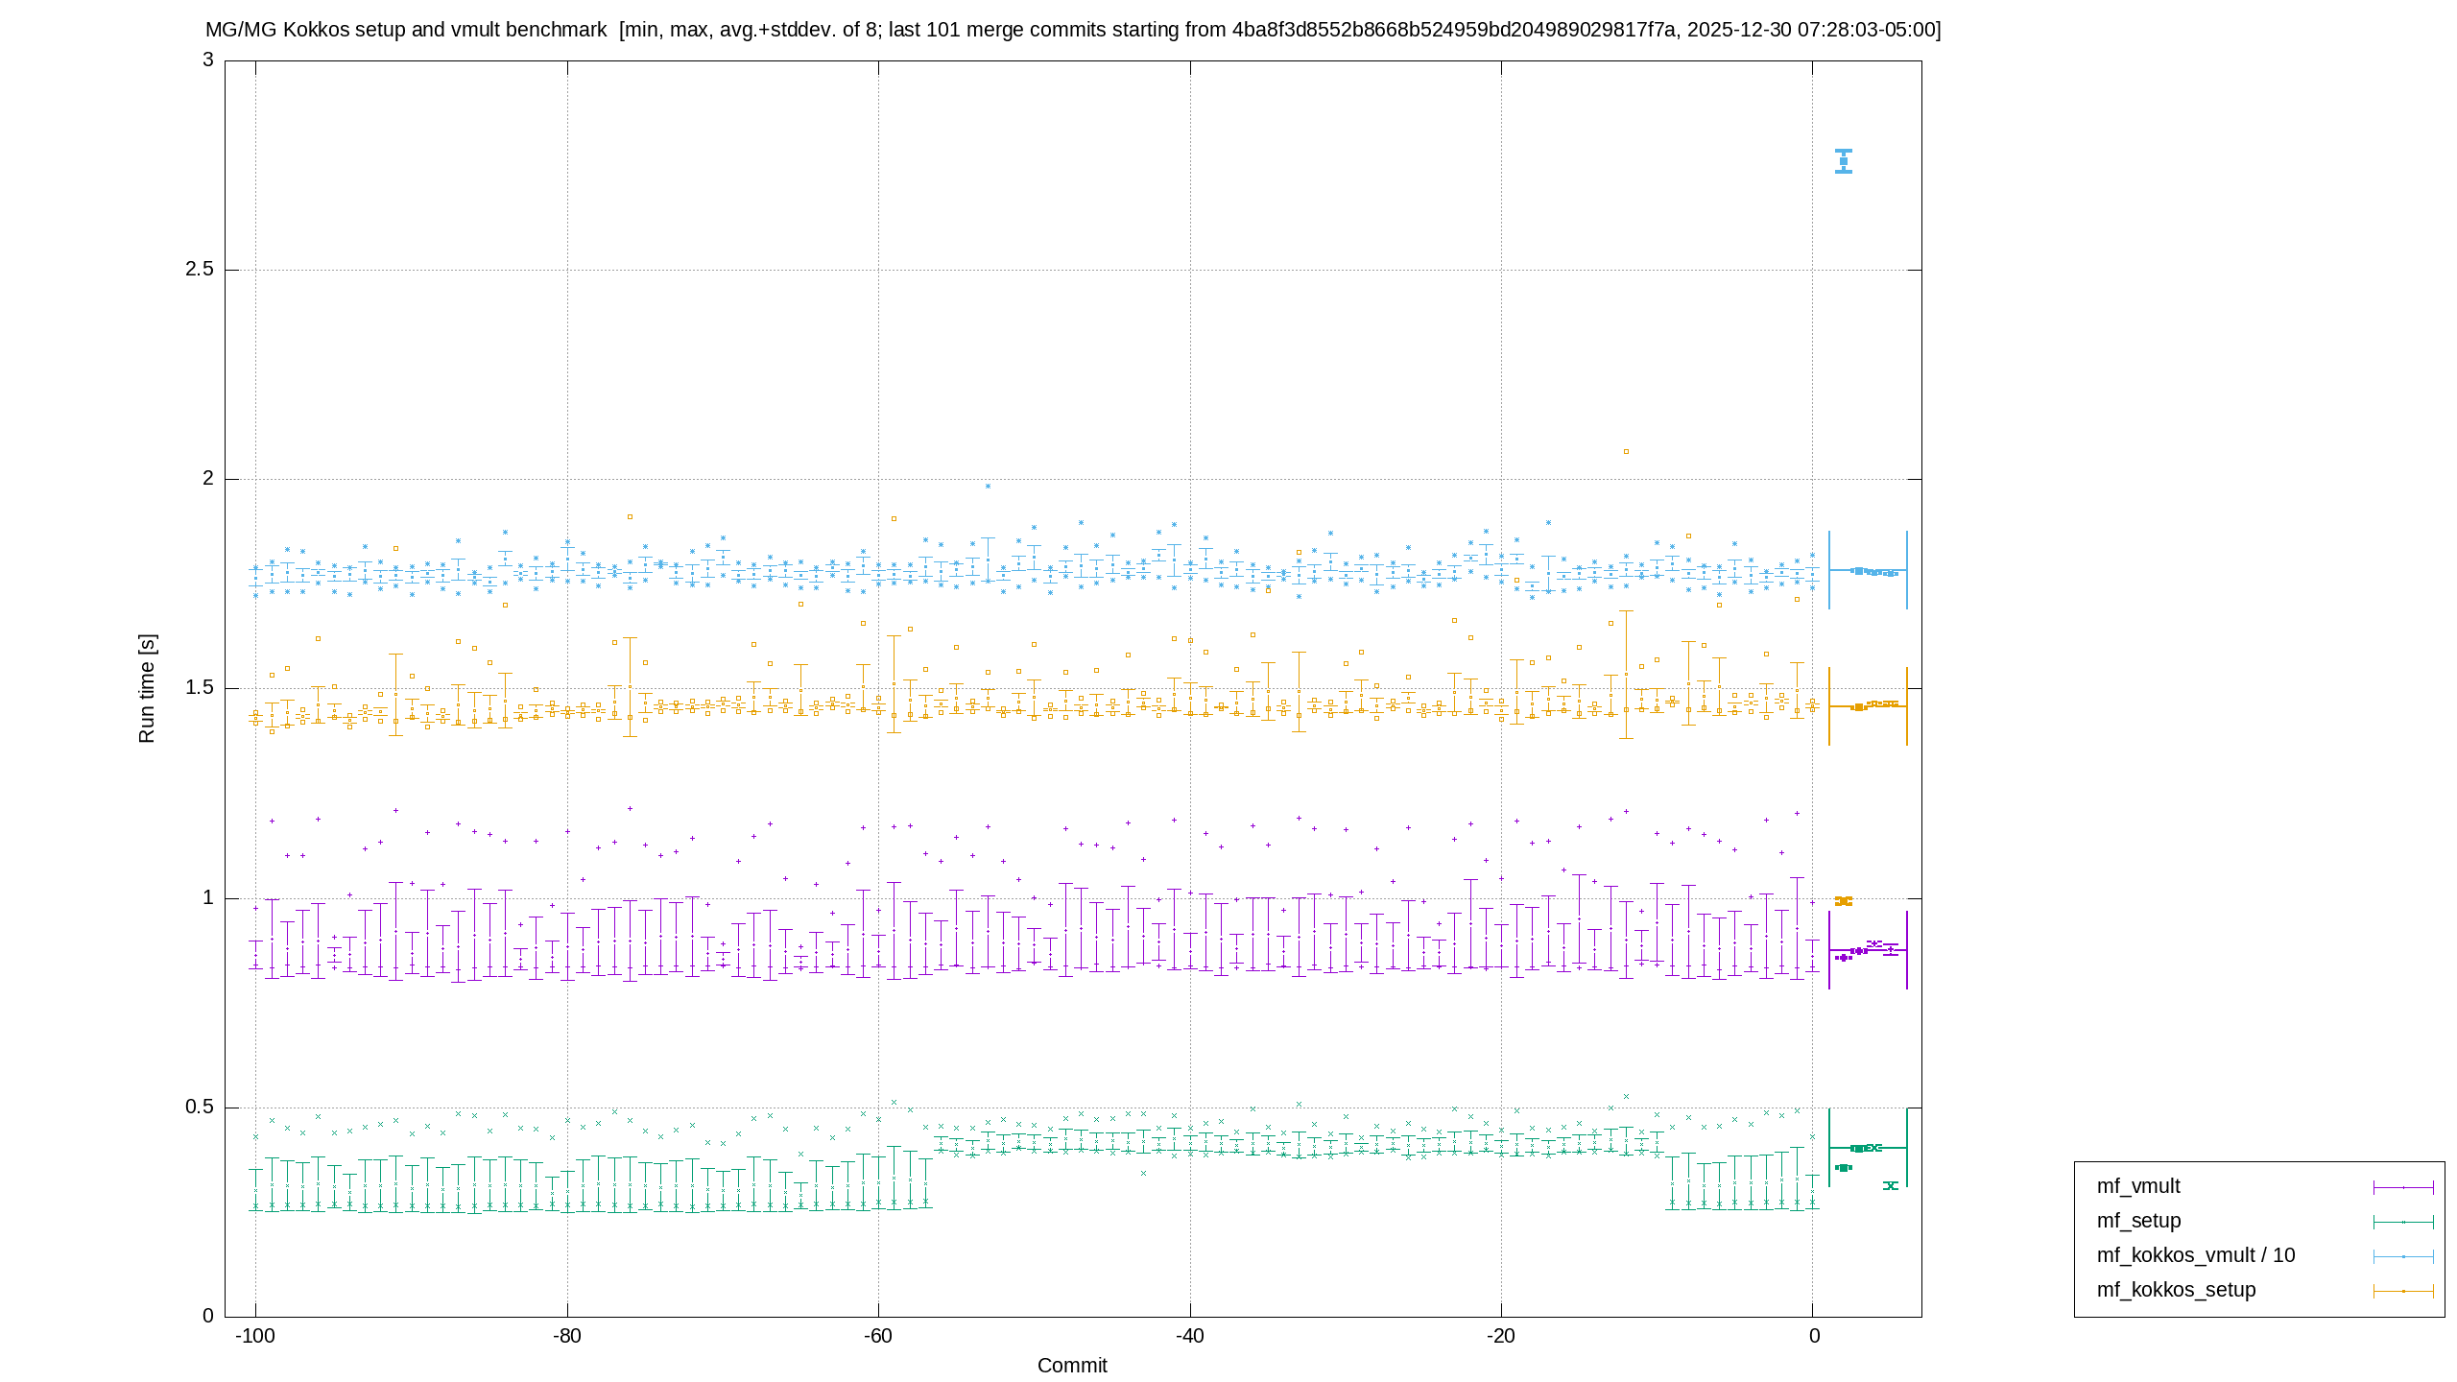2457x1382 pixels.
Task: Click the green summary marker near 0.3 at right
Action: point(1891,1186)
